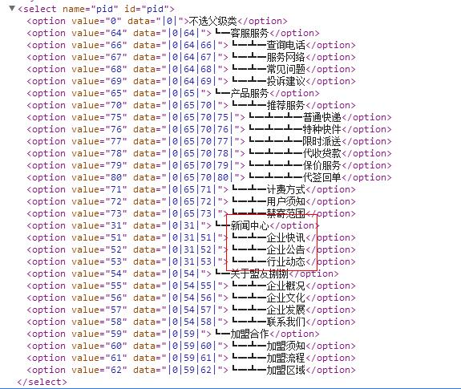Select the 企业公告 option value 52
The width and height of the screenshot is (461, 389).
[x=191, y=250]
